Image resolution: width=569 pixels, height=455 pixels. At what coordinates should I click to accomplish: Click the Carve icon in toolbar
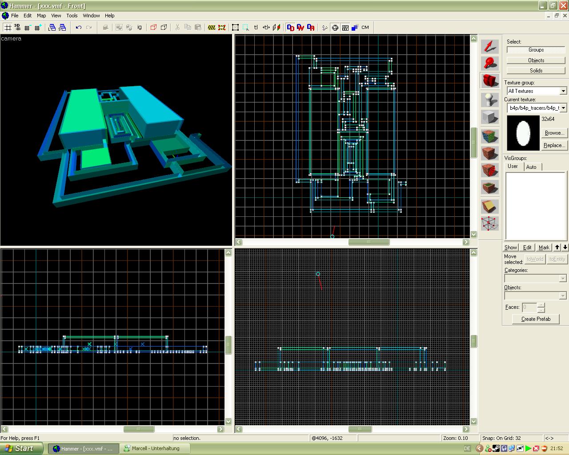[x=105, y=28]
